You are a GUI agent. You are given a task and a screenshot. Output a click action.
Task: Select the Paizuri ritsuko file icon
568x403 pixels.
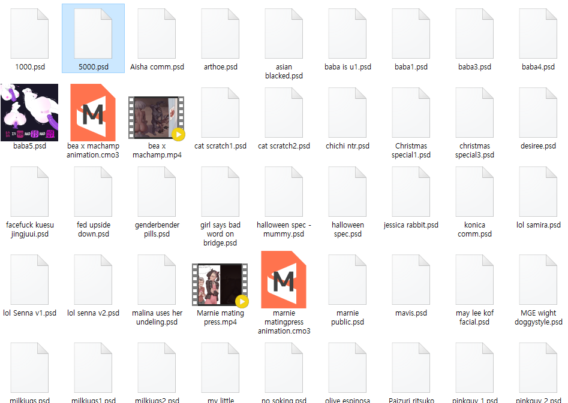411,368
